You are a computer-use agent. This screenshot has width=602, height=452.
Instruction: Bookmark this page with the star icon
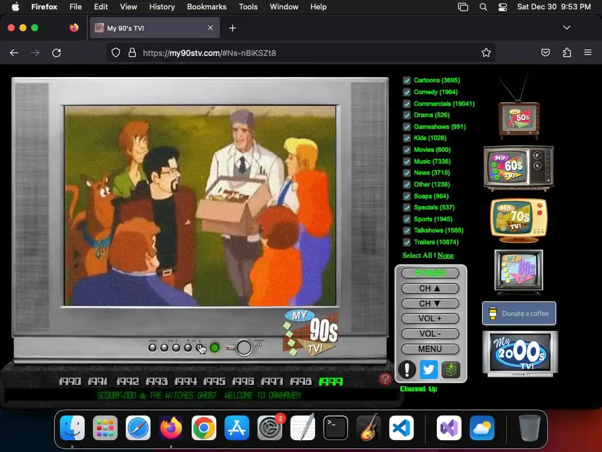coord(486,52)
